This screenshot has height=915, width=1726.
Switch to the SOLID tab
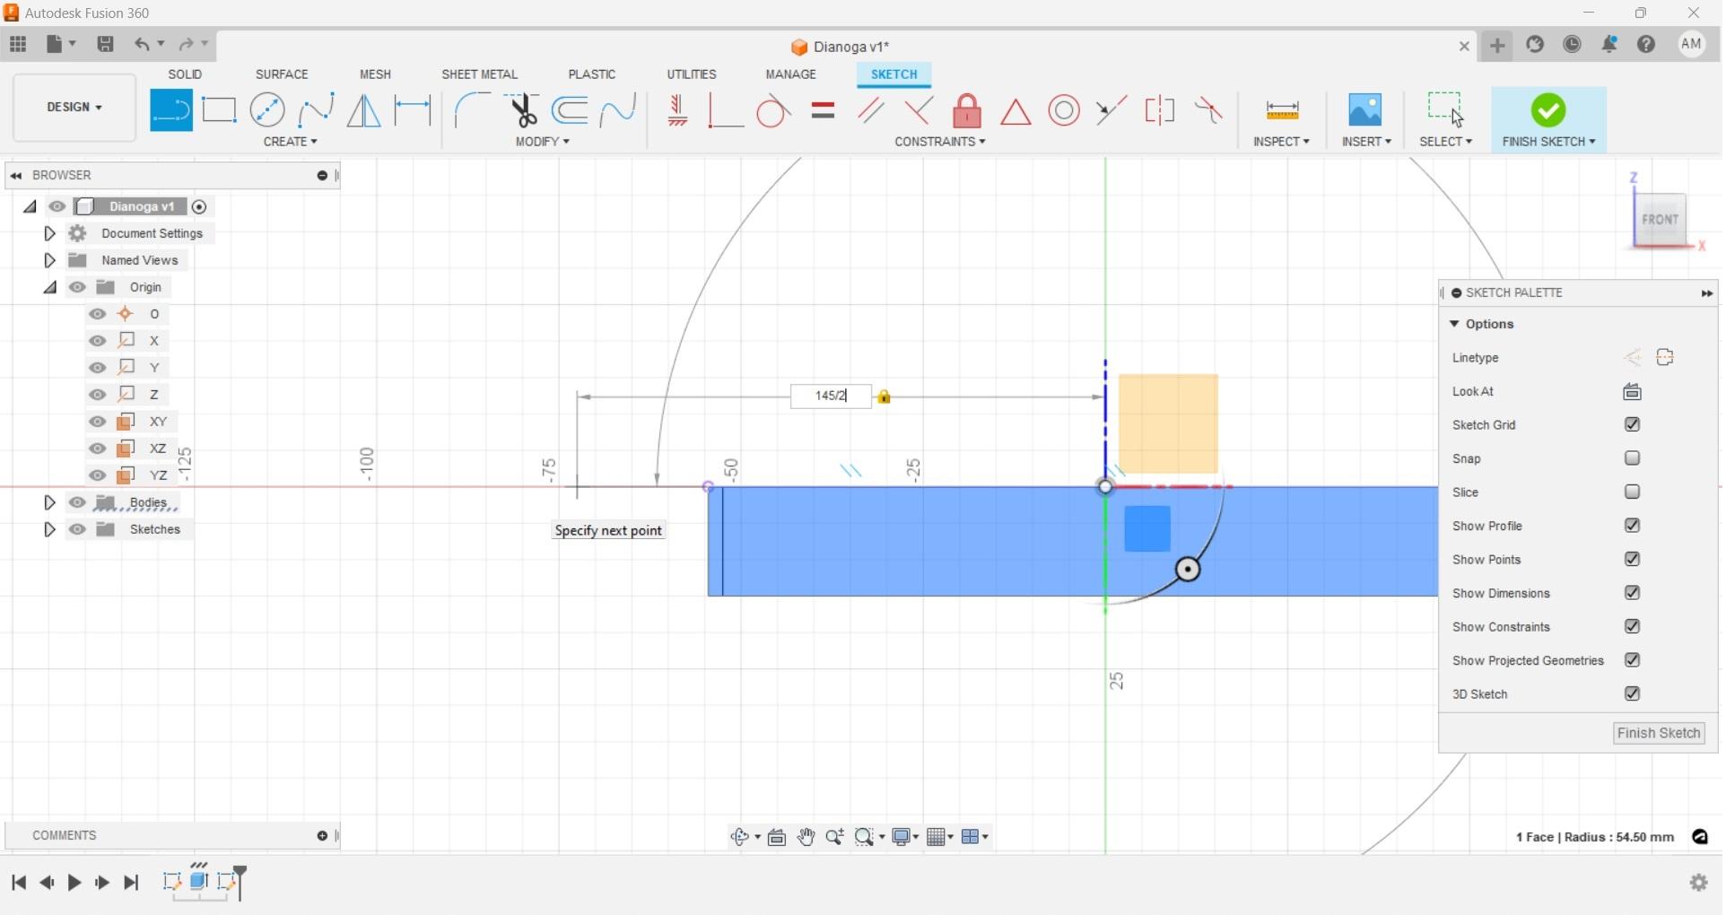[x=185, y=74]
